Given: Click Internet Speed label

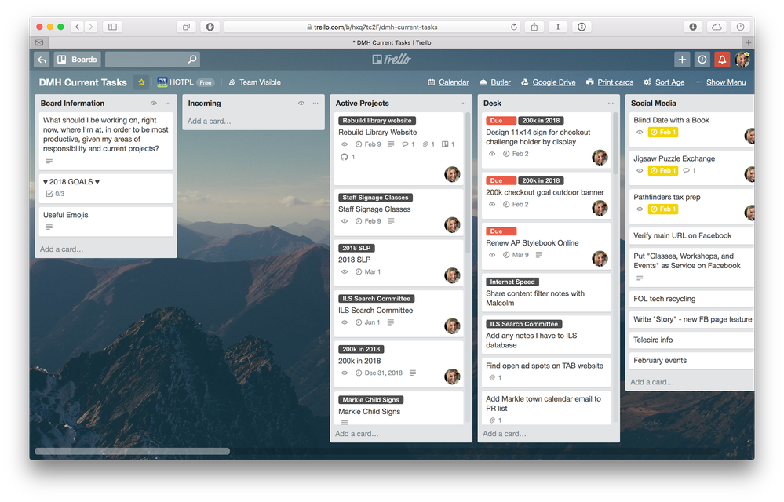Looking at the screenshot, I should tap(512, 282).
